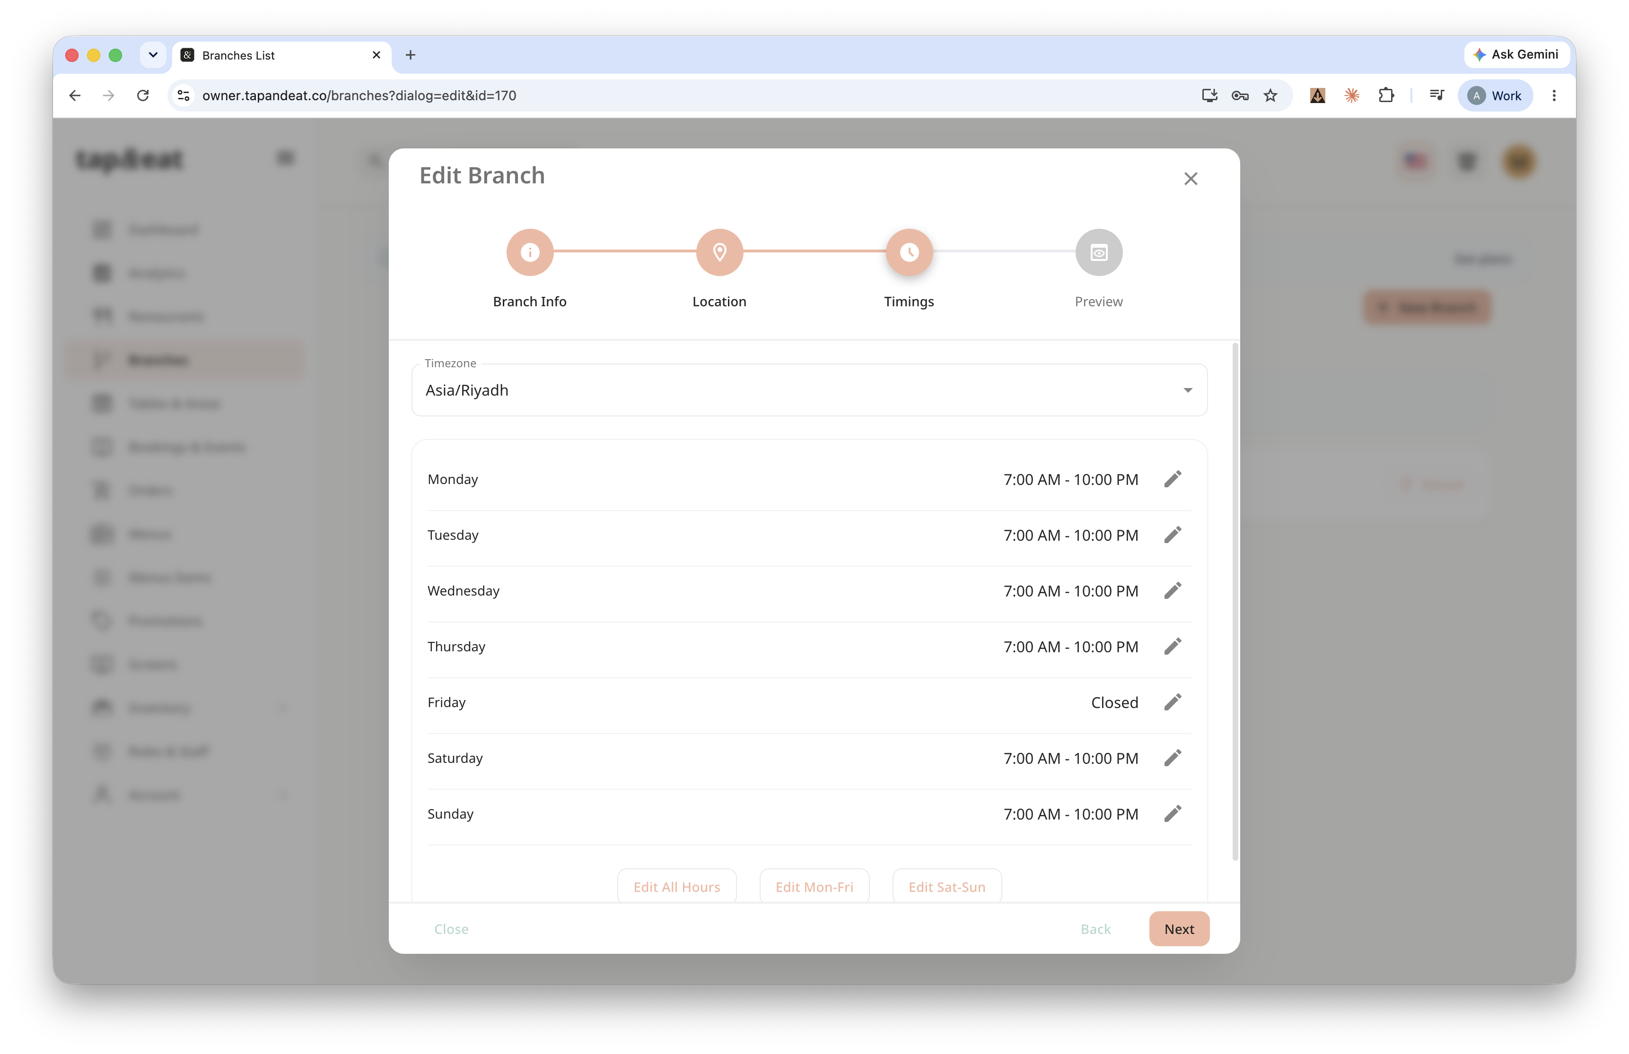The image size is (1629, 1054).
Task: Click the Sunday row label
Action: pos(450,814)
